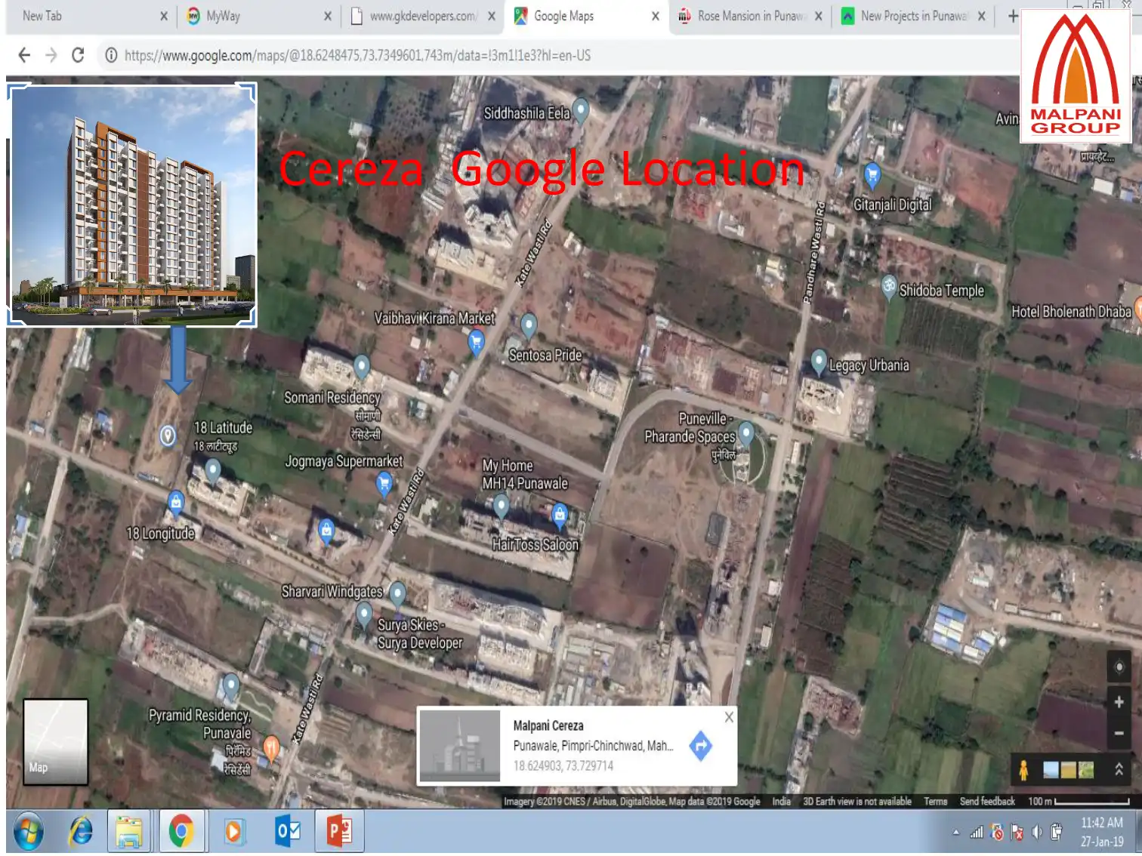Screen dimensions: 1142x856
Task: Show hidden system tray icons arrow
Action: [956, 833]
